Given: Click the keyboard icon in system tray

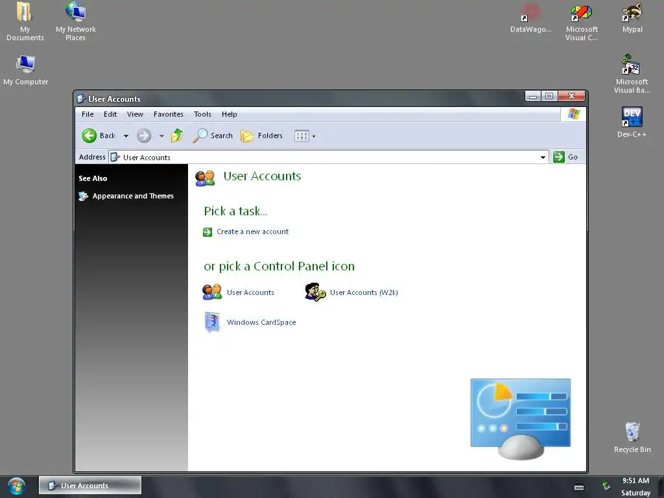Looking at the screenshot, I should point(579,488).
